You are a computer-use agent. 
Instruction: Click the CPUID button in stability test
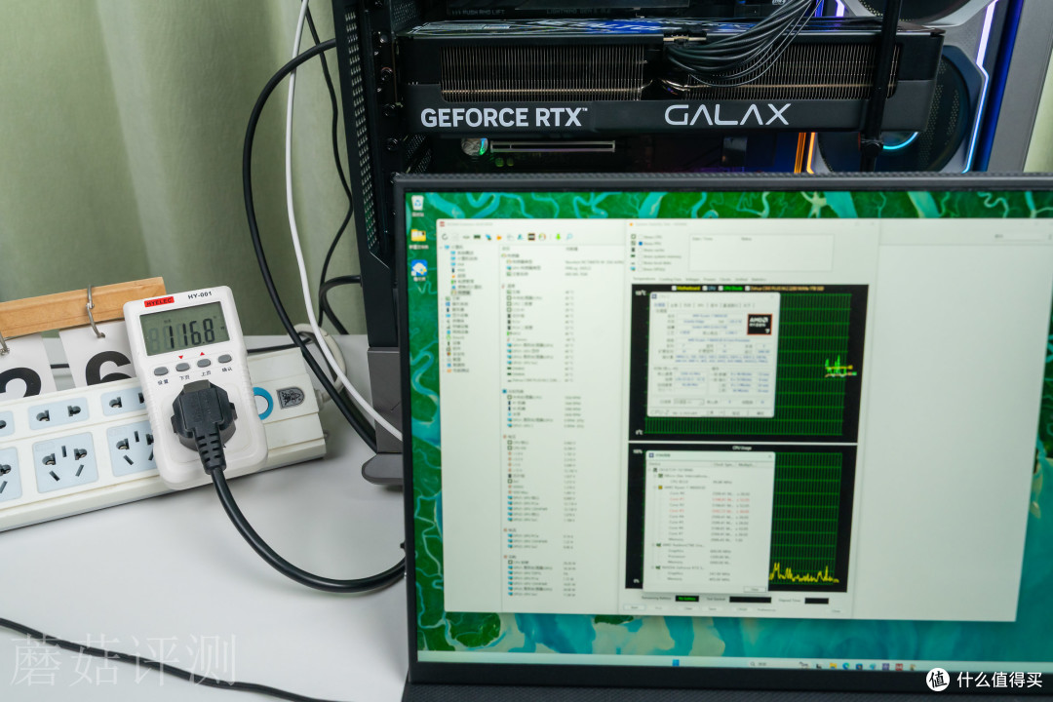742,609
